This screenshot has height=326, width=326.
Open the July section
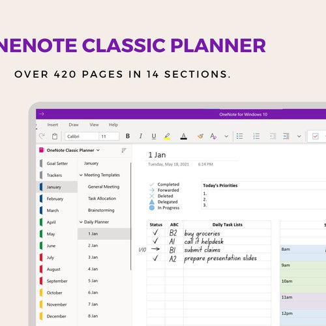pyautogui.click(x=57, y=258)
